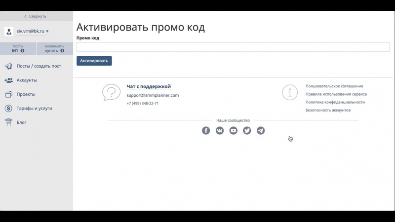Open Тарифы и услуги page
Viewport: 395px width, 222px height.
pyautogui.click(x=34, y=109)
